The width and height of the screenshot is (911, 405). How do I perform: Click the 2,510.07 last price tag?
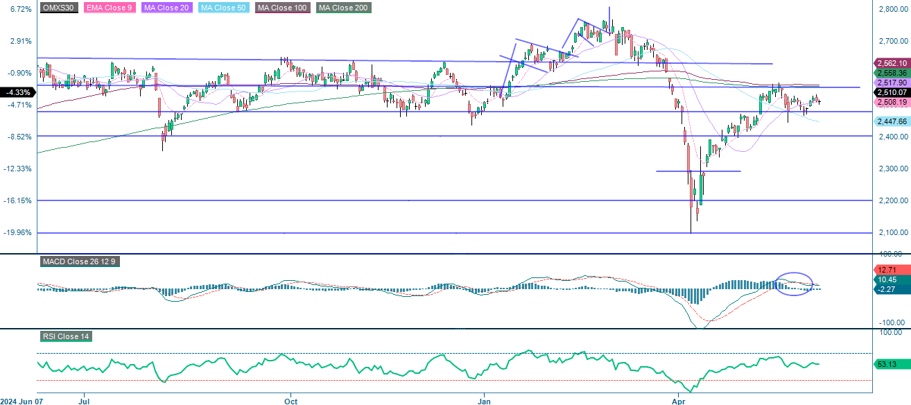tap(891, 92)
